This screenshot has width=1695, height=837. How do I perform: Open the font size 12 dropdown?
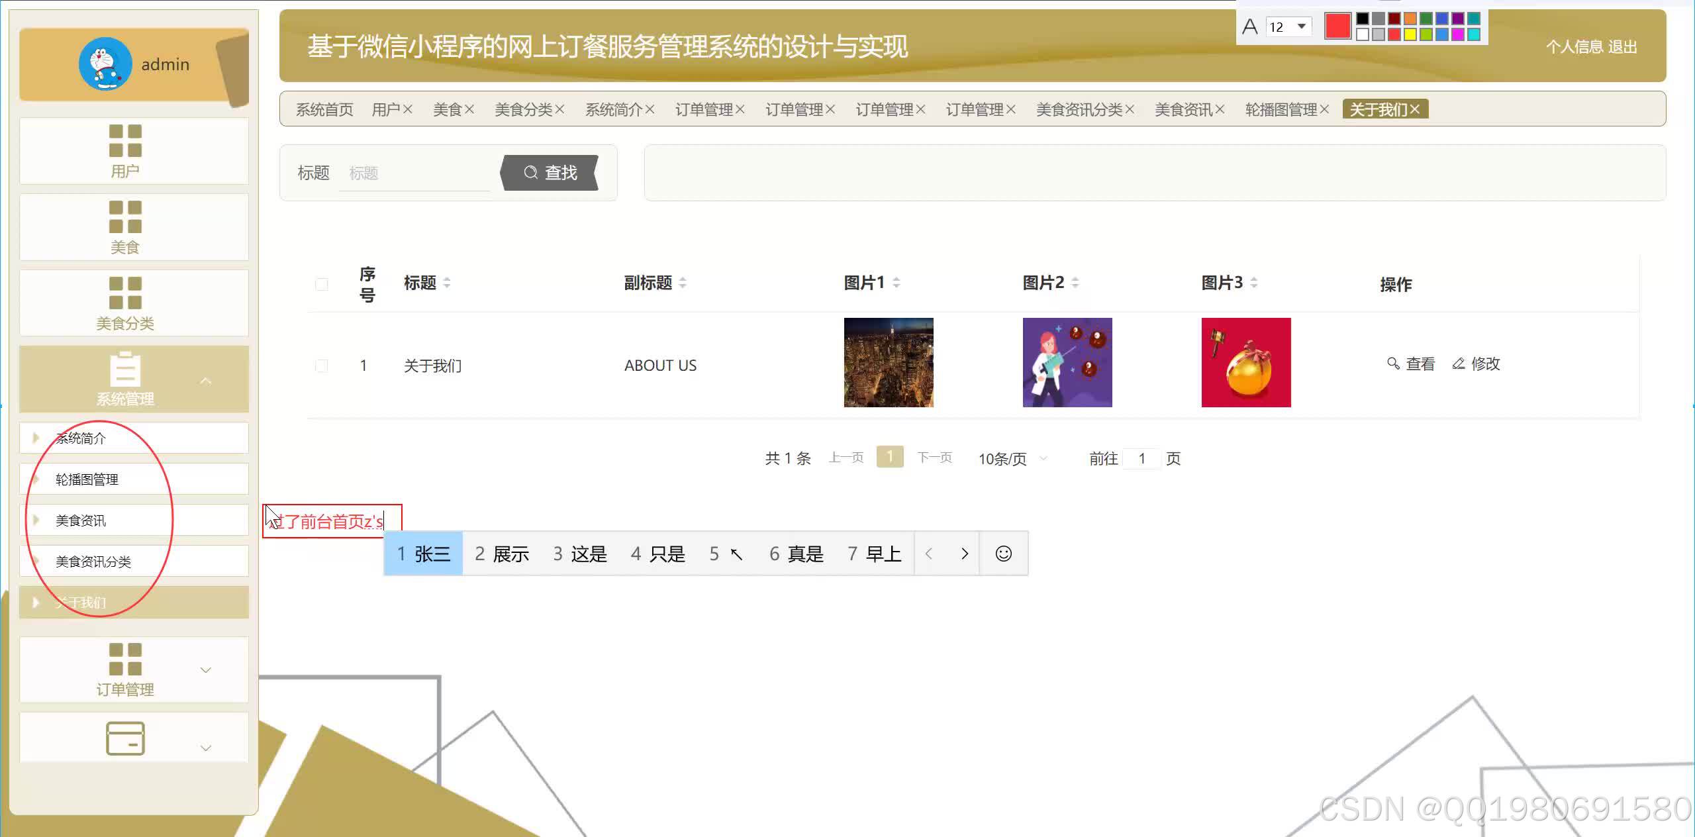1301,26
